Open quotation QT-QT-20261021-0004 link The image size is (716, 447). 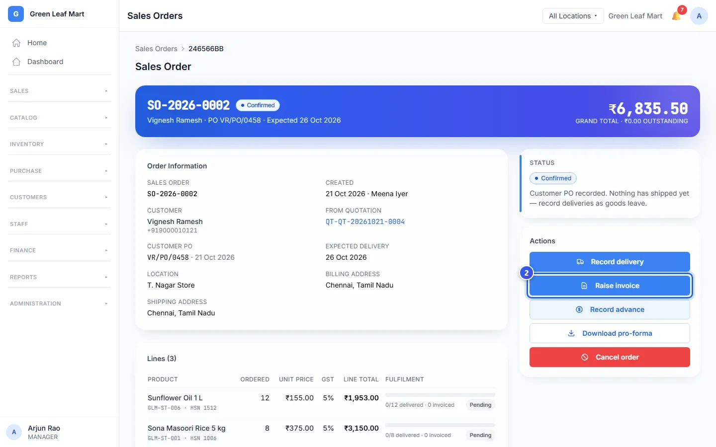pyautogui.click(x=365, y=222)
